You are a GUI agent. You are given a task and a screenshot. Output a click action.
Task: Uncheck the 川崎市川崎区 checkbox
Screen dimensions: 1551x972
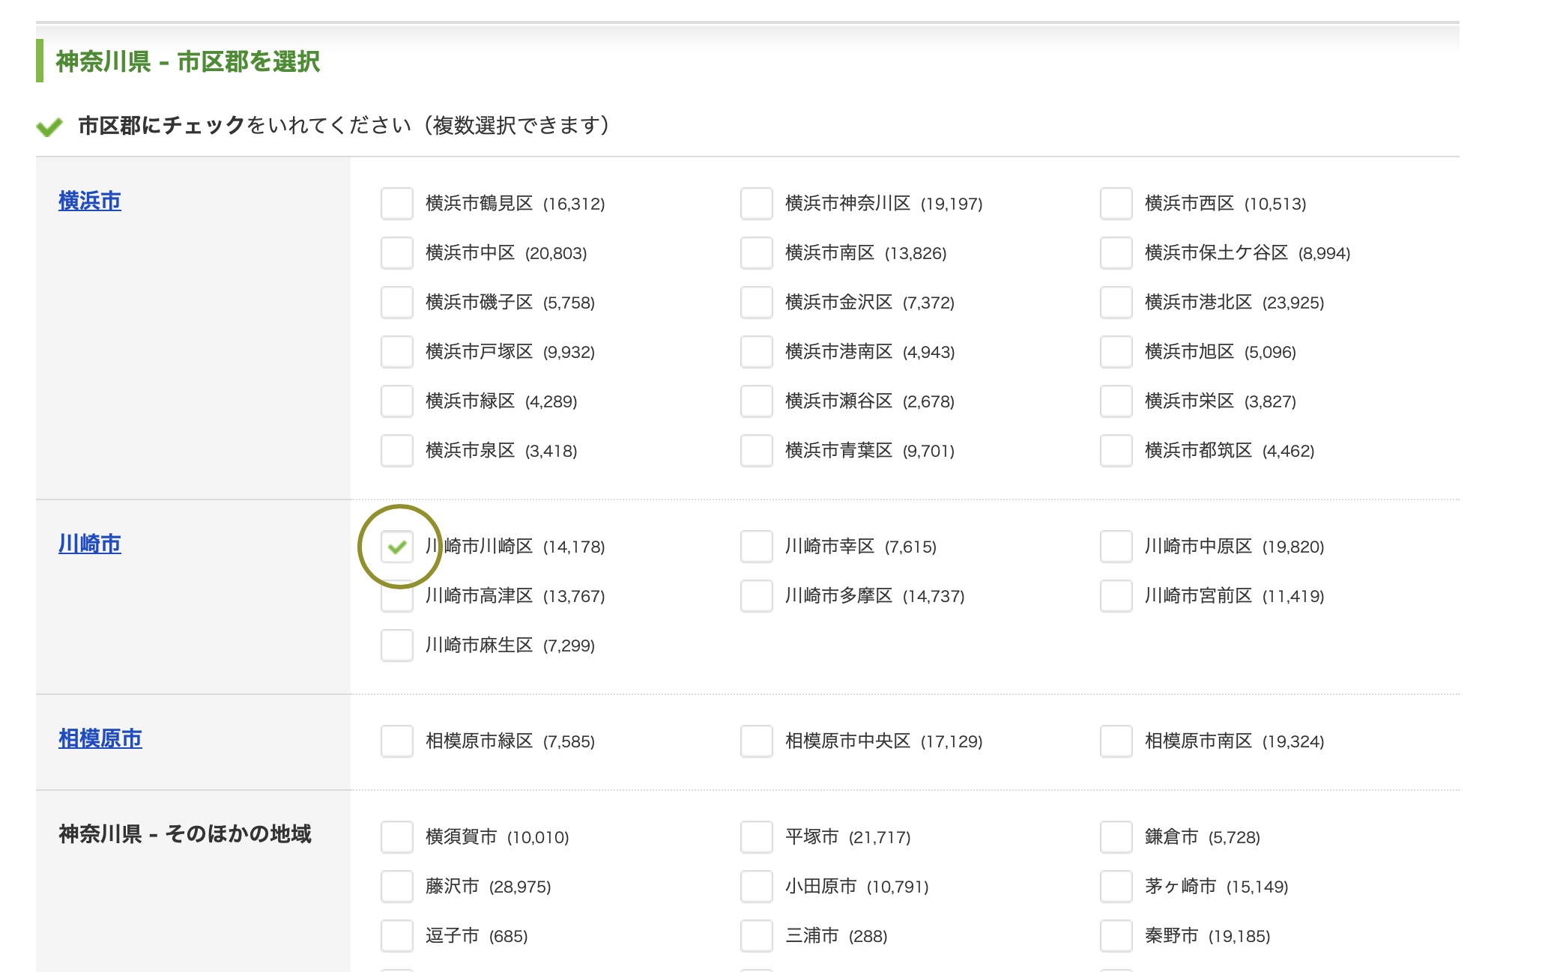(x=397, y=547)
